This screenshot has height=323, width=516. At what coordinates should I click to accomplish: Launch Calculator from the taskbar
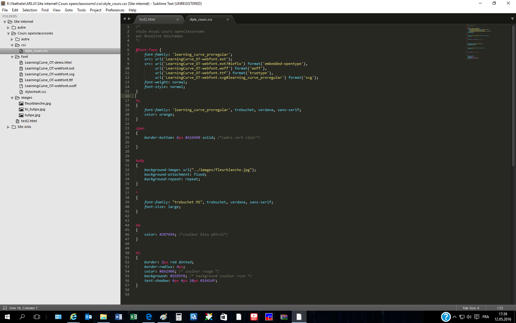178,317
